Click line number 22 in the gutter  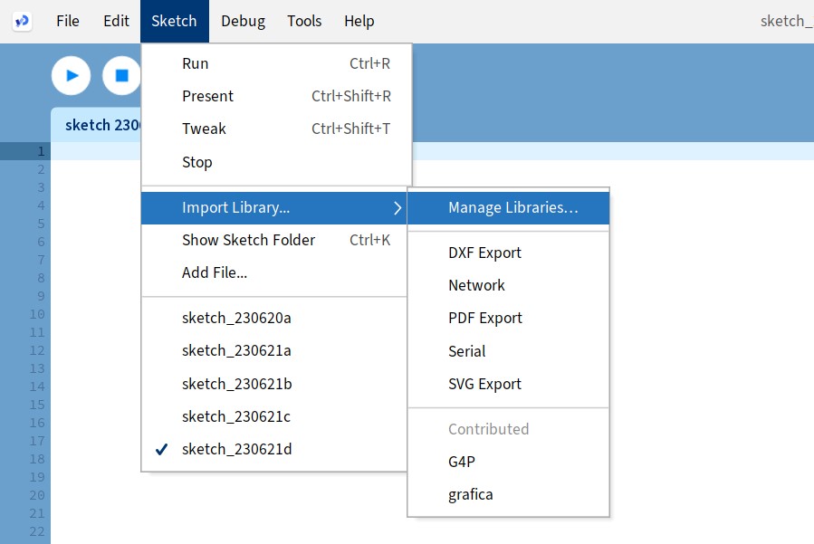(36, 531)
